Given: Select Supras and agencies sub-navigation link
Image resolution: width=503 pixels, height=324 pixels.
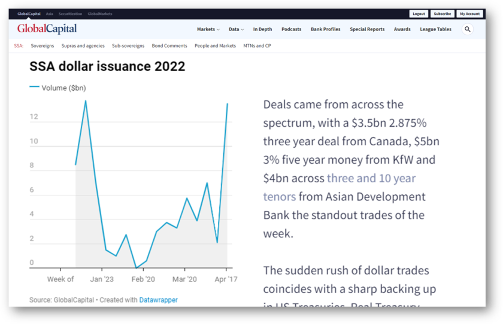Looking at the screenshot, I should tap(83, 46).
